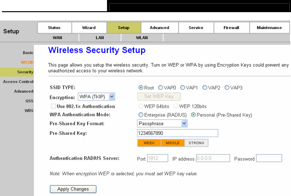Select the VAP0 SSID type radio button
Image resolution: width=291 pixels, height=196 pixels.
tap(160, 88)
